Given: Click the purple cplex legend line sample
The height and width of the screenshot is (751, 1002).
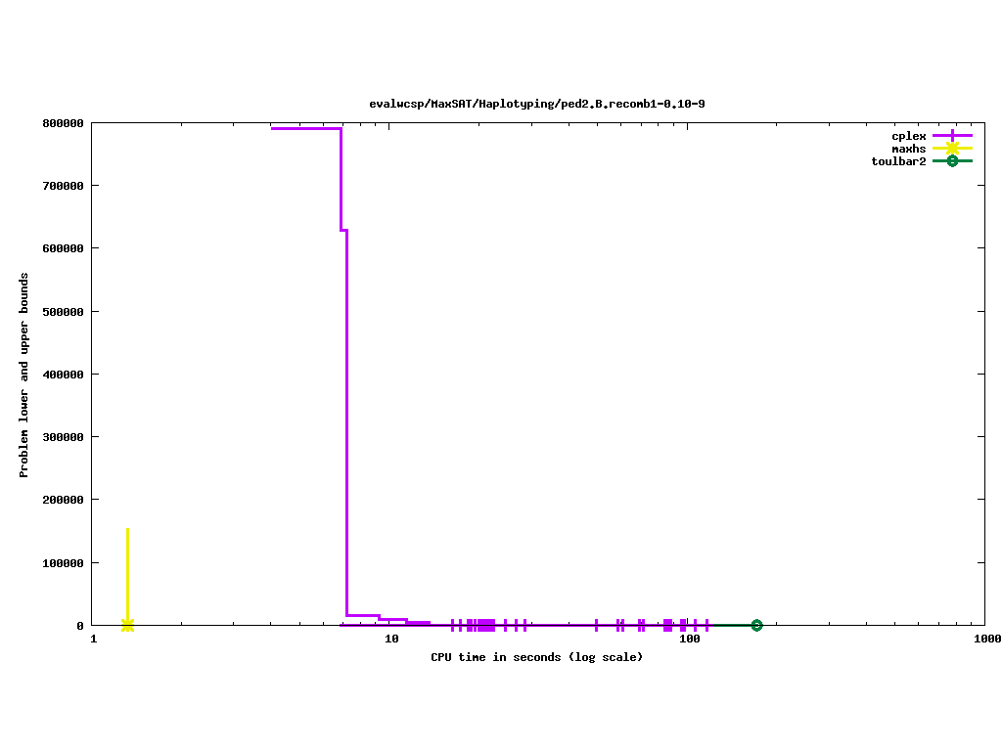Looking at the screenshot, I should pyautogui.click(x=952, y=136).
